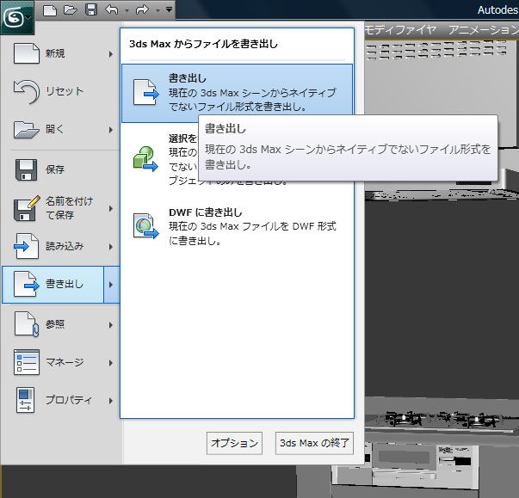The width and height of the screenshot is (519, 498).
Task: Click the Save floppy icon in quick access toolbar
Action: click(91, 10)
